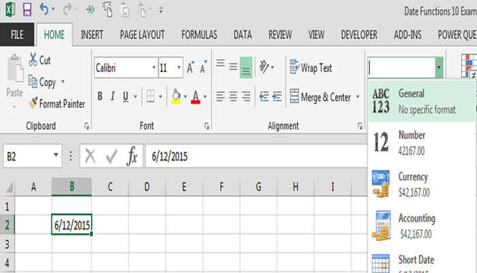This screenshot has height=273, width=477.
Task: Toggle Bold formatting
Action: pos(99,96)
